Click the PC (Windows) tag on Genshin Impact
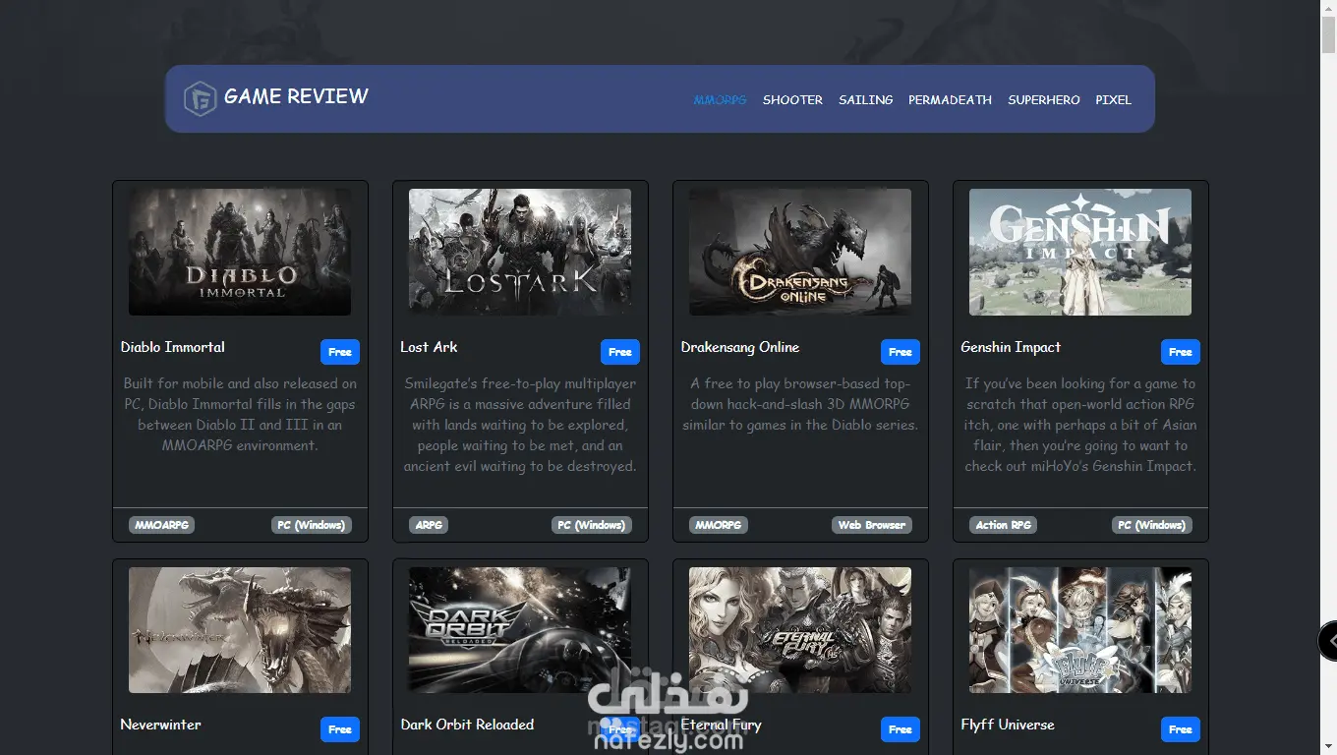The image size is (1337, 755). tap(1151, 525)
